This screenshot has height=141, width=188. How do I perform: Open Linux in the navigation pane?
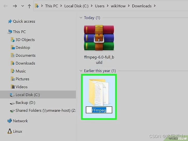(x=18, y=131)
